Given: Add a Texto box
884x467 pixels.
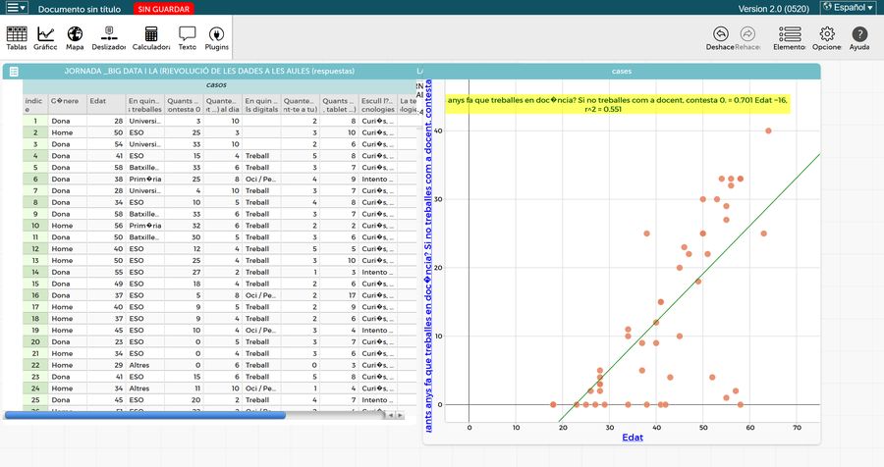Looking at the screenshot, I should (x=187, y=37).
